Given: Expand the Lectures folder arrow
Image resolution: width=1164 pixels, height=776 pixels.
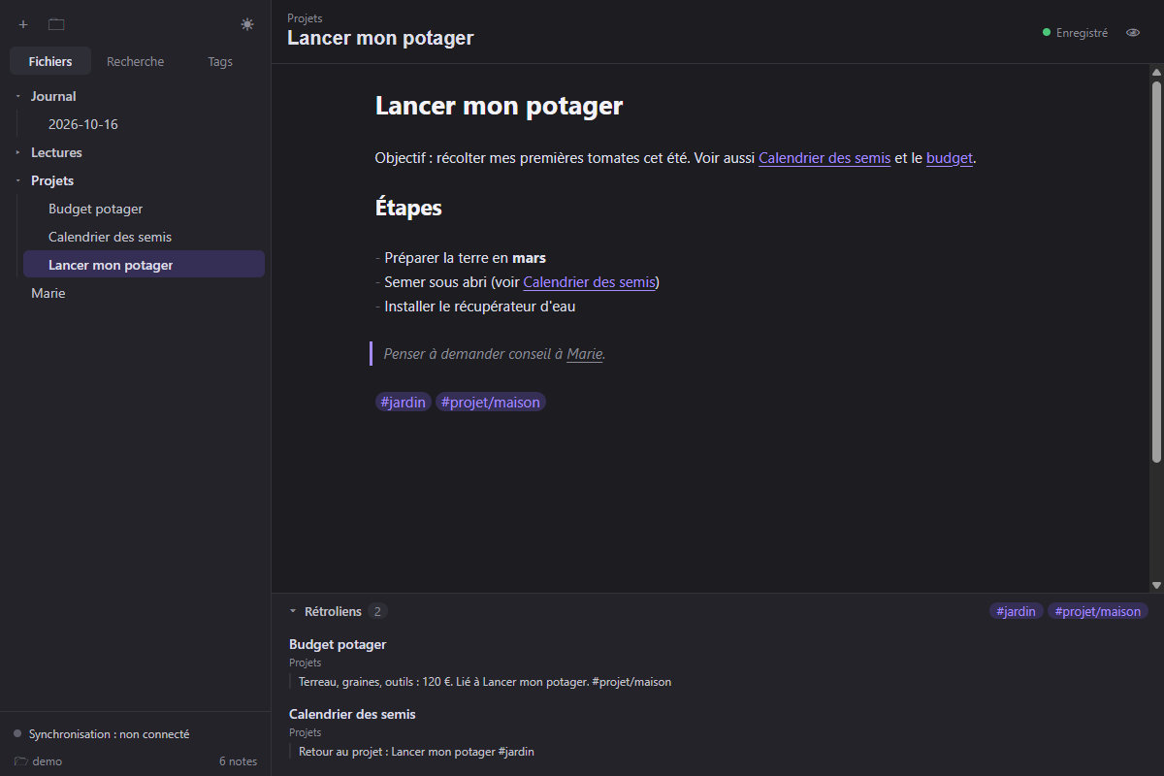Looking at the screenshot, I should [18, 152].
